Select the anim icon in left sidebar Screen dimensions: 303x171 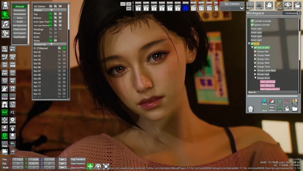click(5, 15)
